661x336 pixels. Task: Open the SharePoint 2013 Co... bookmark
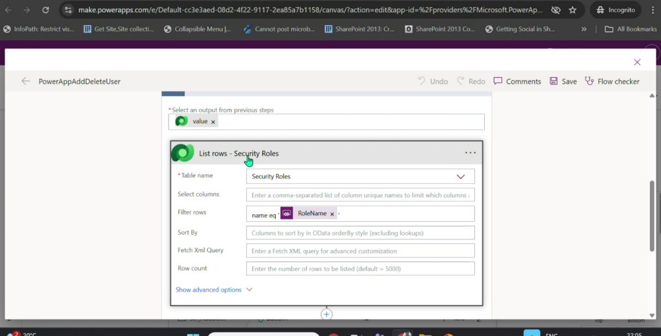click(x=440, y=29)
